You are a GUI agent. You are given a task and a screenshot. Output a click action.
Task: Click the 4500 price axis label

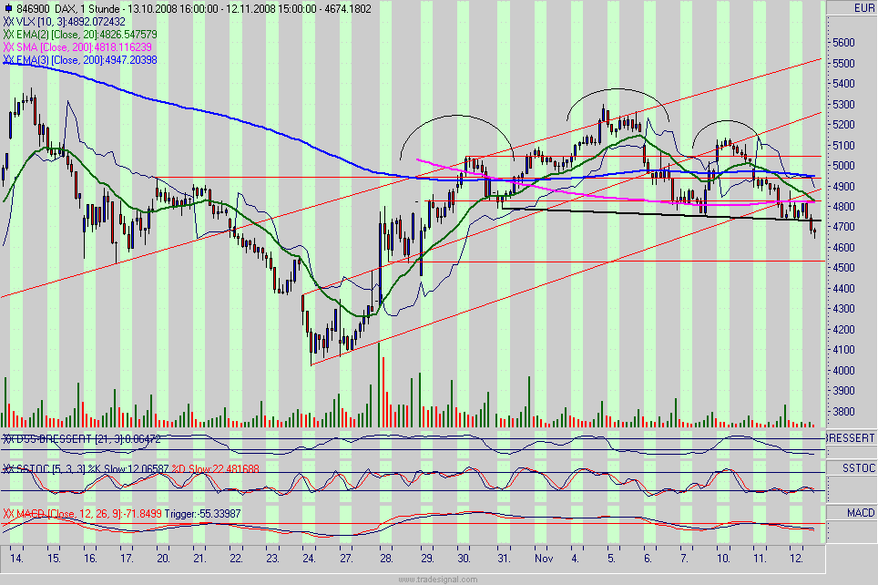coord(843,268)
